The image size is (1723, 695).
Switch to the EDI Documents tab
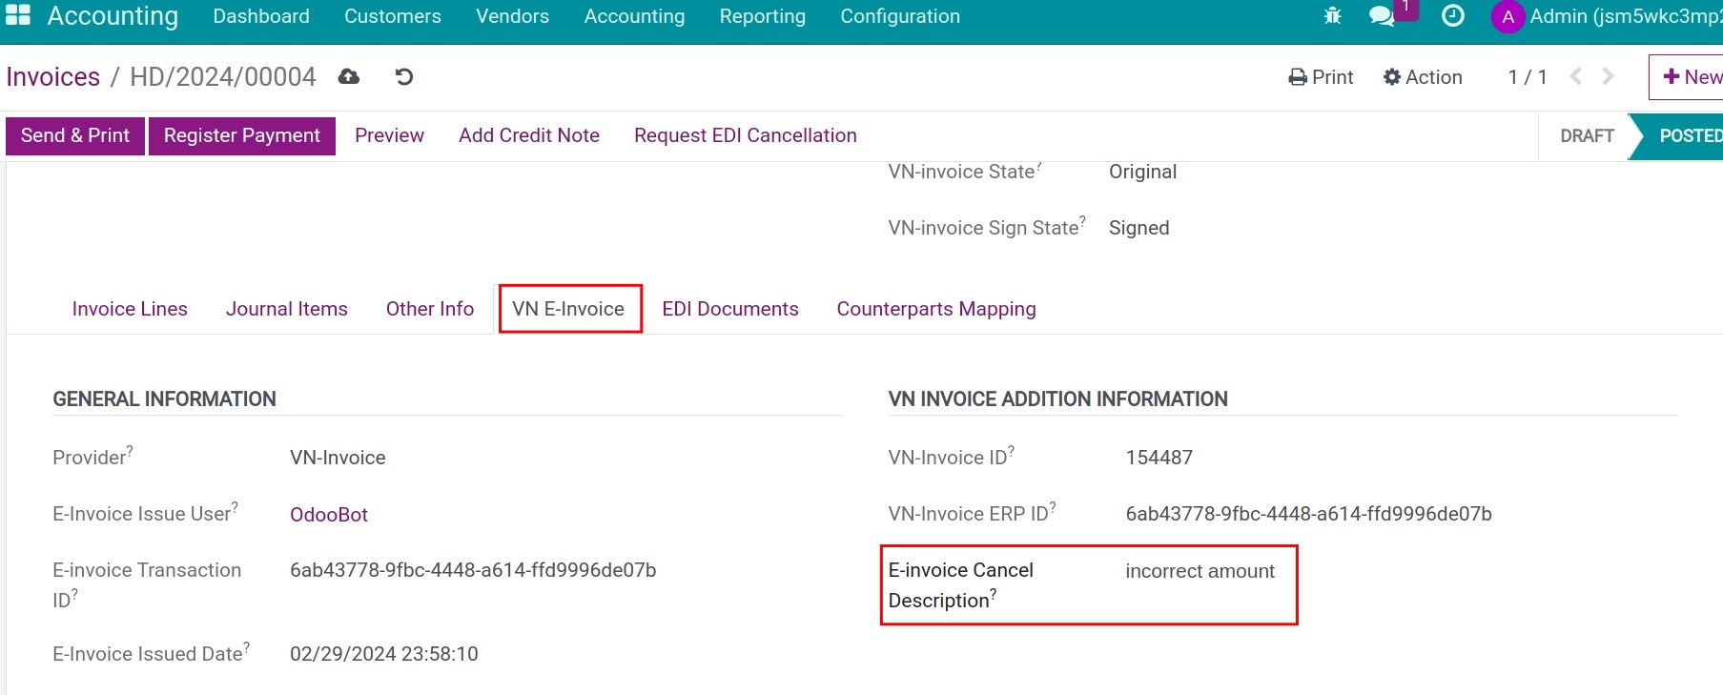(x=730, y=309)
